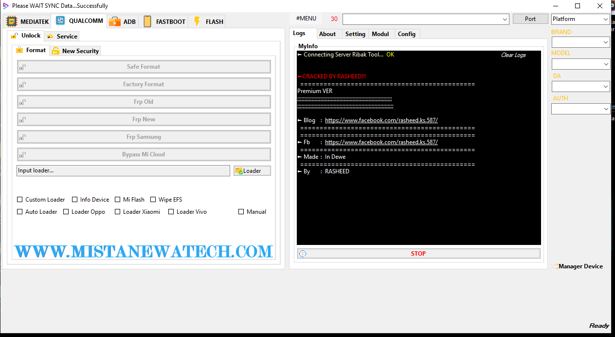Click the #MENU button
Viewport: 615px width, 337px height.
coord(306,19)
